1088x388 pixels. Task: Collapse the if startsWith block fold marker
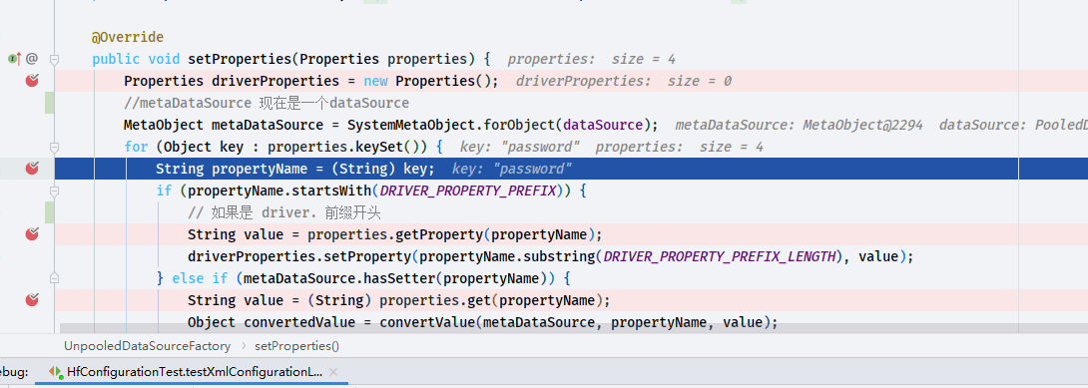tap(54, 191)
